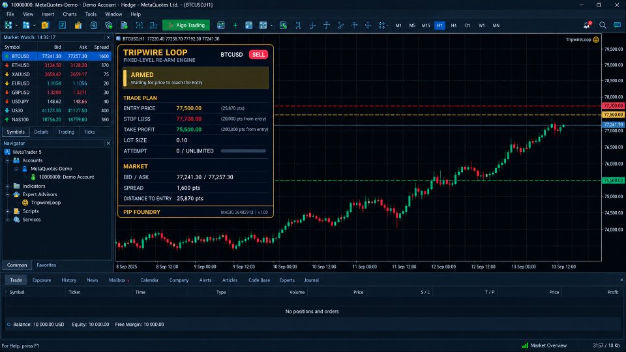The width and height of the screenshot is (626, 352).
Task: Click the Demo Account user icon in Navigator
Action: pos(33,177)
